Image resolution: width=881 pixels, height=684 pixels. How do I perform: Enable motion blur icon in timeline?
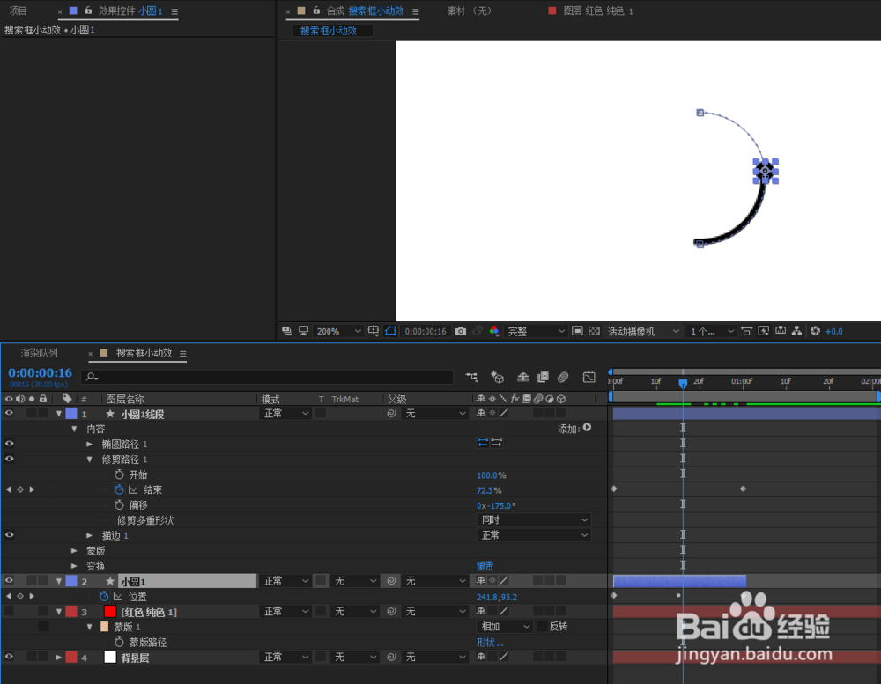pyautogui.click(x=563, y=377)
